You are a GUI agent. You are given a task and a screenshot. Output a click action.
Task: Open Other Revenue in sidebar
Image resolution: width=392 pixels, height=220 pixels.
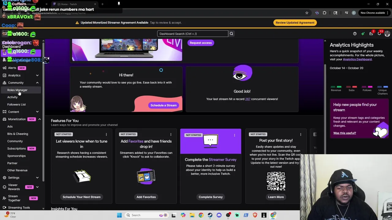click(17, 170)
